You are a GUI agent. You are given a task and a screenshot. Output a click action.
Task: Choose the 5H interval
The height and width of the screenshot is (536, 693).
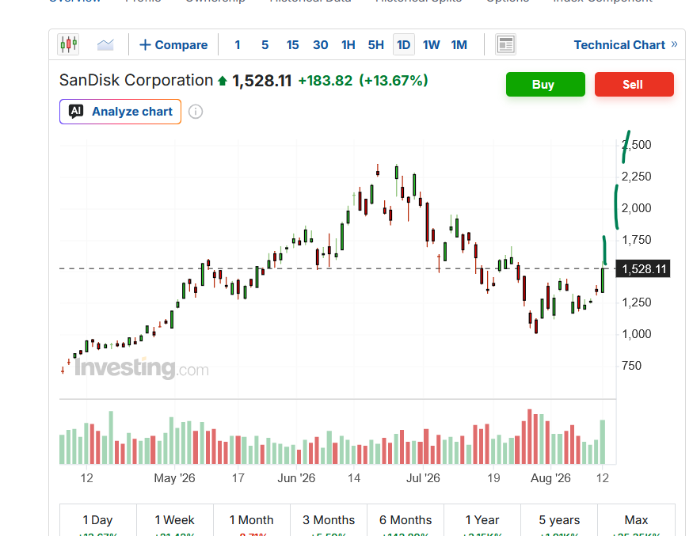coord(375,45)
